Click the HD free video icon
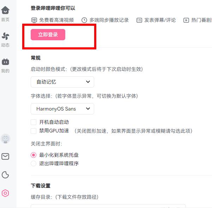212x208 pixels. (34, 20)
